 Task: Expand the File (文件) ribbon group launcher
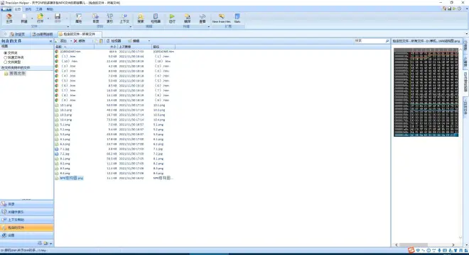[x=68, y=26]
